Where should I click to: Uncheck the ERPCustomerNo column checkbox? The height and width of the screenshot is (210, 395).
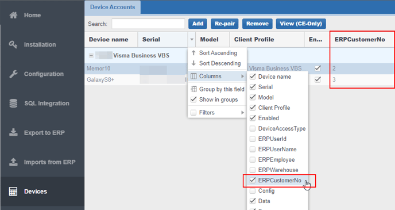[x=253, y=180]
